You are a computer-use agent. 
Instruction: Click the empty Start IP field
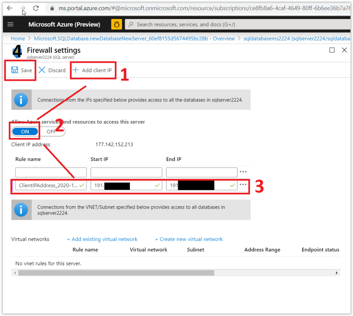pos(126,172)
